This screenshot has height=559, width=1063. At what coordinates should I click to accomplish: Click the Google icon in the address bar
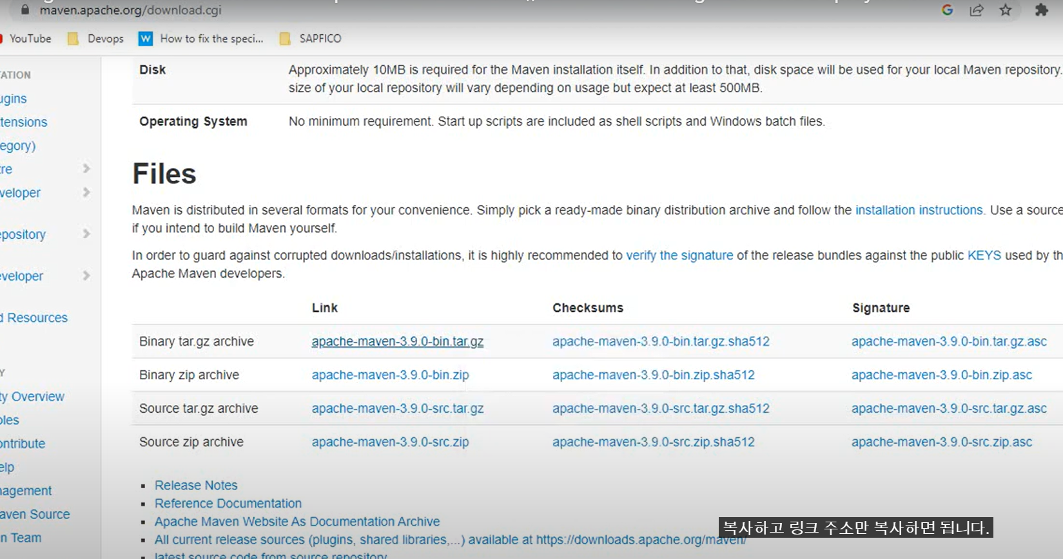point(947,10)
